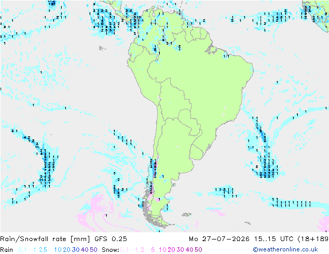This screenshot has width=329, height=254.
Task: Click the Galapagos Islands on the map
Action: (x=102, y=48)
